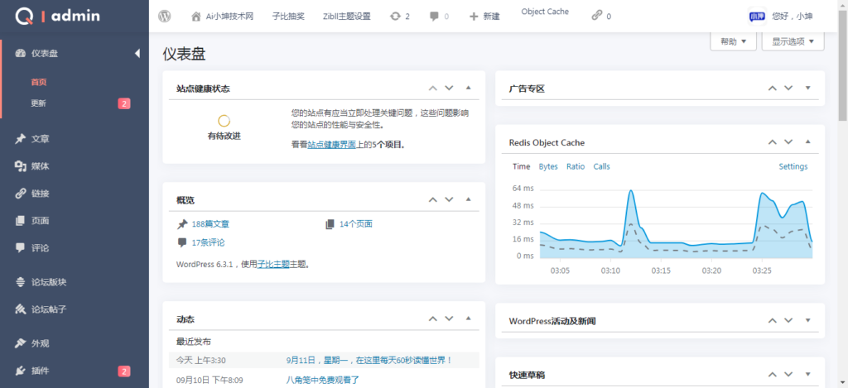Viewport: 848px width, 388px height.
Task: Click the Redis chart peak near 03:12
Action: pyautogui.click(x=630, y=191)
